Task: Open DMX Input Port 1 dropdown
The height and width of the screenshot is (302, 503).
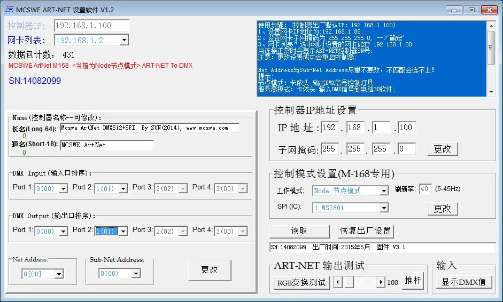Action: coord(63,189)
